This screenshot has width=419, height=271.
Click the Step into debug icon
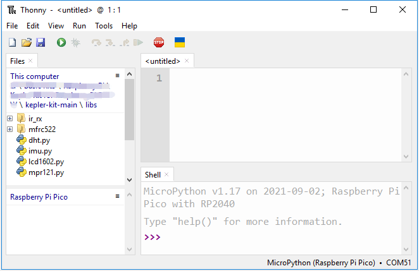click(x=110, y=43)
